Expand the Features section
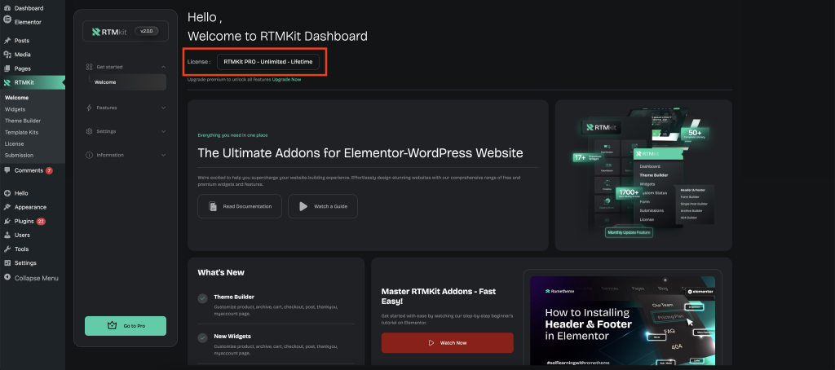 tap(163, 108)
